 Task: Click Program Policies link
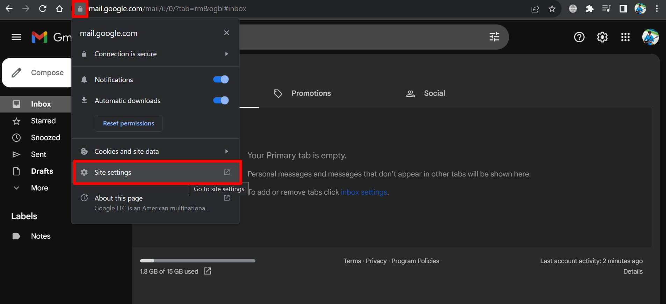click(x=415, y=261)
